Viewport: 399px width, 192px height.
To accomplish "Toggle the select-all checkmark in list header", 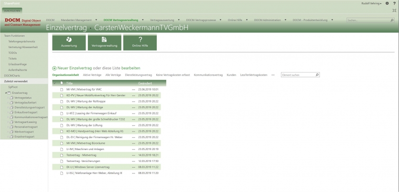I will [54, 83].
